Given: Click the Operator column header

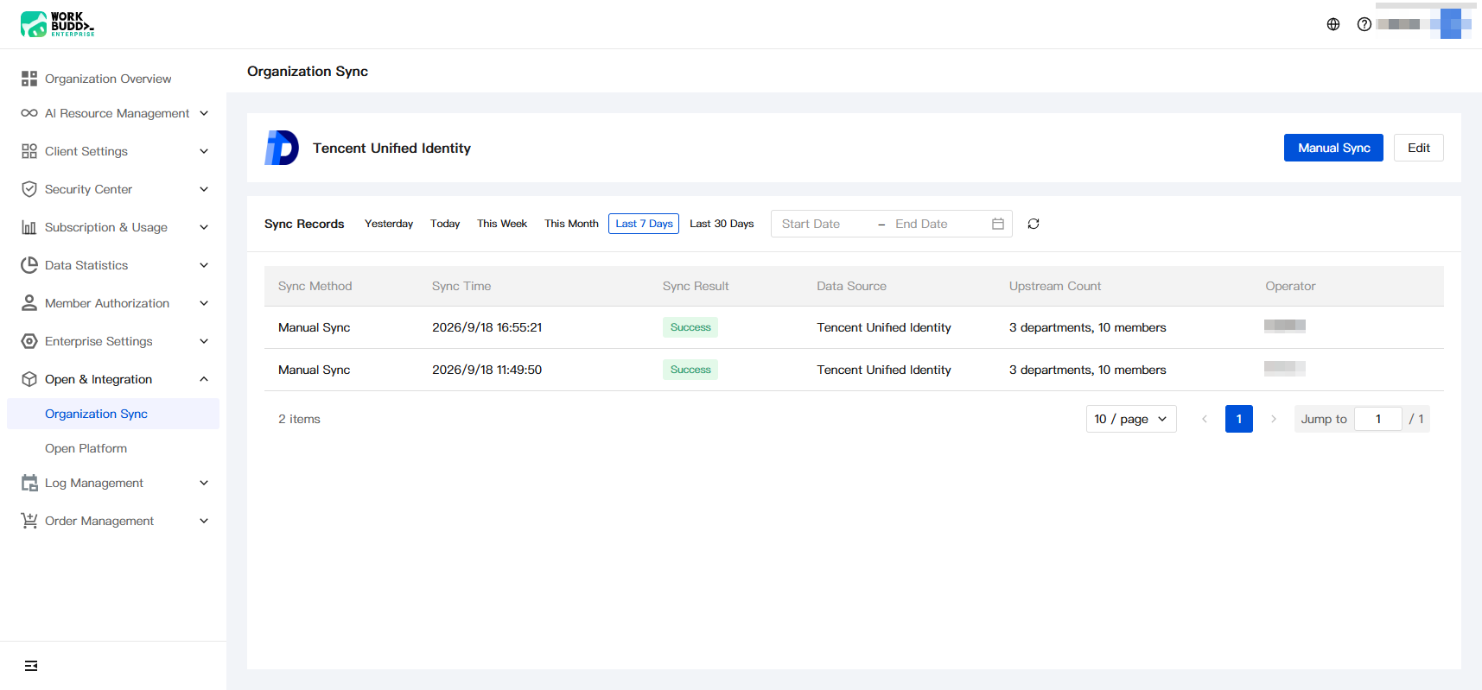Looking at the screenshot, I should [x=1290, y=286].
